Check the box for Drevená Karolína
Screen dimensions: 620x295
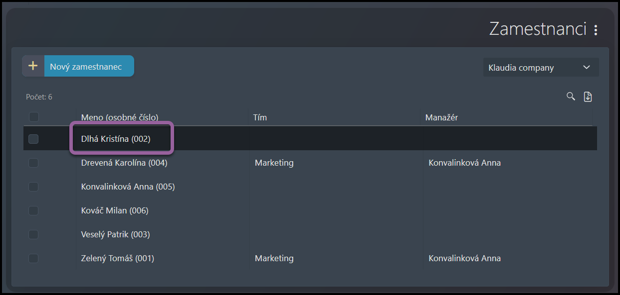coord(33,163)
